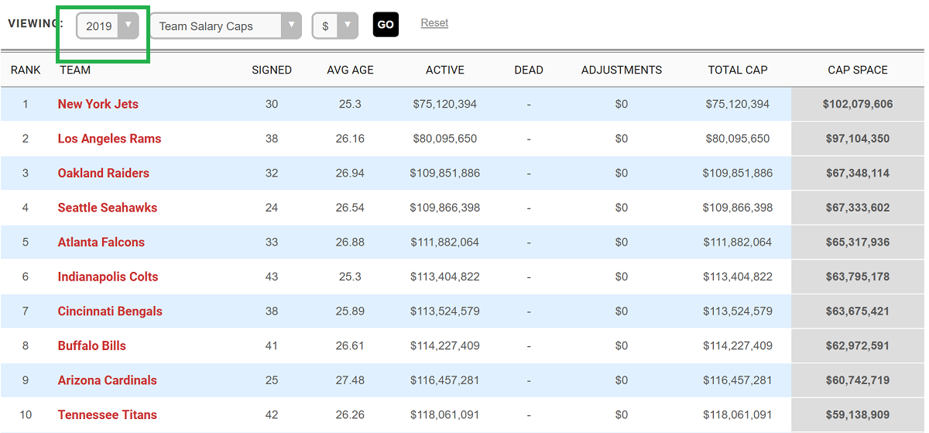Open the Seattle Seahawks team link
Image resolution: width=929 pixels, height=433 pixels.
point(108,208)
